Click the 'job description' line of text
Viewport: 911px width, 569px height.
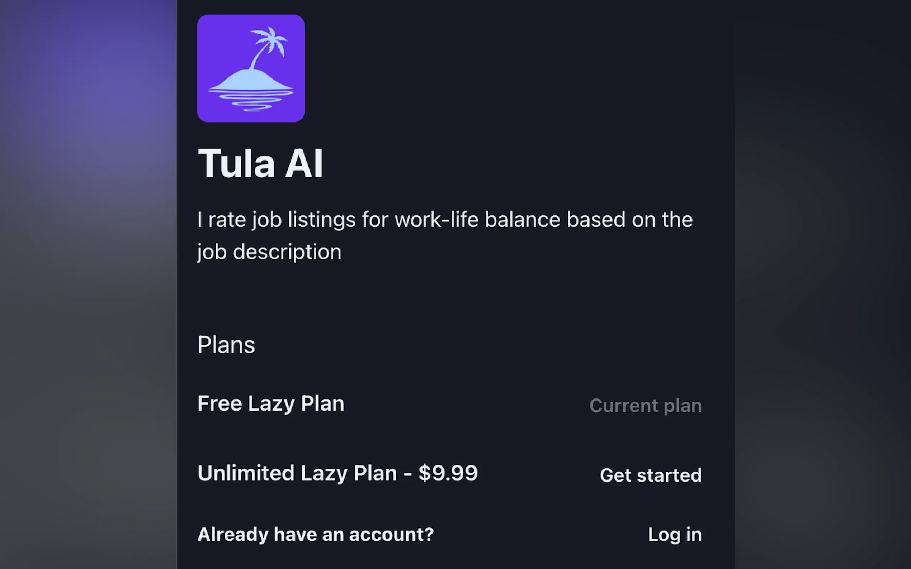tap(269, 252)
